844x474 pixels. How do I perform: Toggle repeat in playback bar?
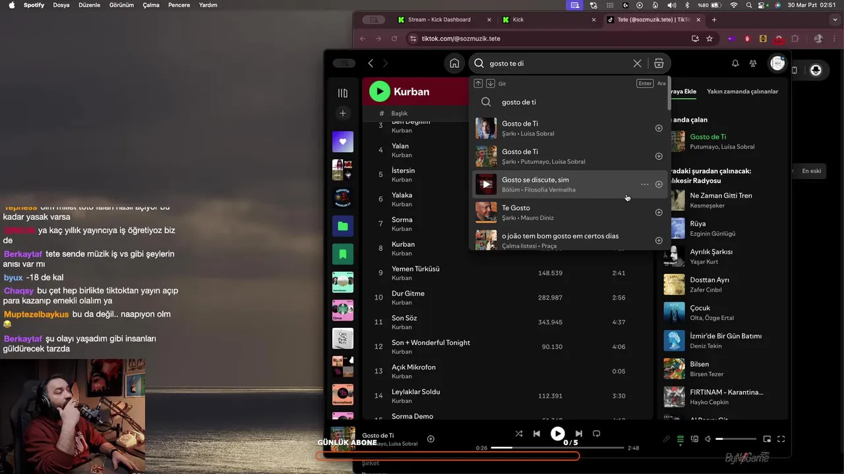tap(597, 434)
